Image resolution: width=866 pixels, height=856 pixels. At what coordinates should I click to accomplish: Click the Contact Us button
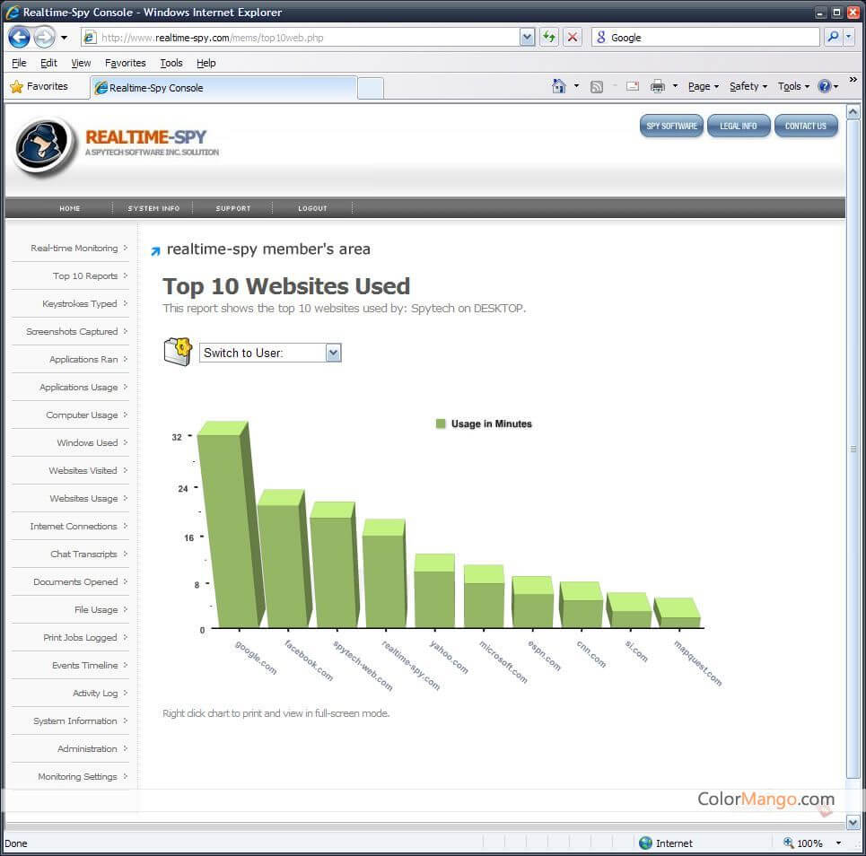[x=806, y=126]
